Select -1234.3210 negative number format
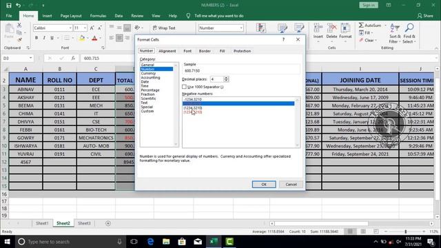This screenshot has height=248, width=441. 193,99
